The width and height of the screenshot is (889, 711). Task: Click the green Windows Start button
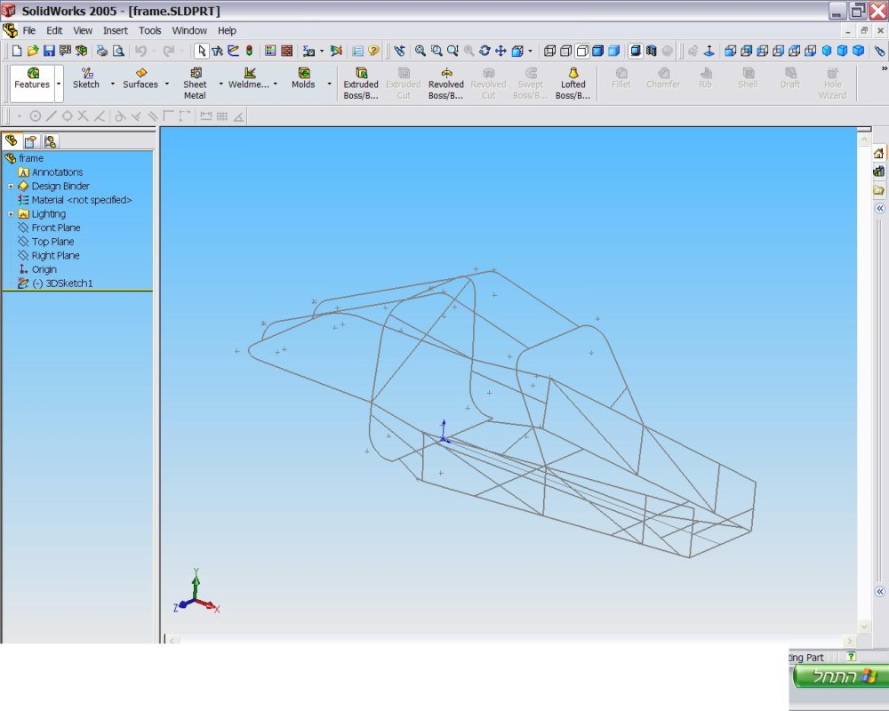tap(839, 676)
